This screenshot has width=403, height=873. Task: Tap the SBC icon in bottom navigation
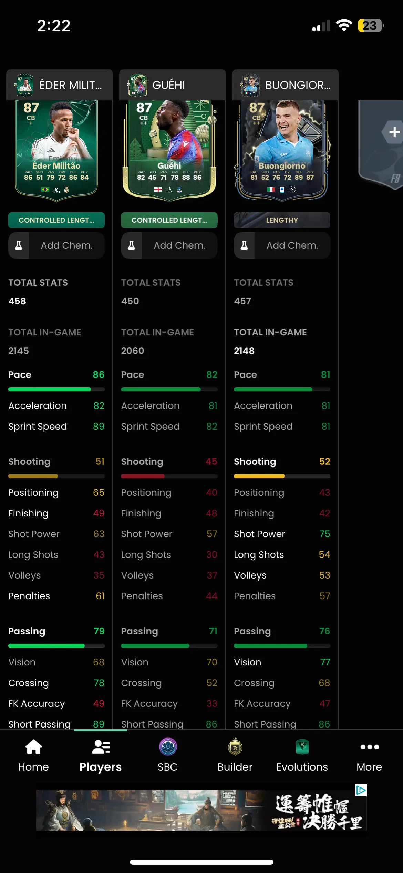pos(168,747)
